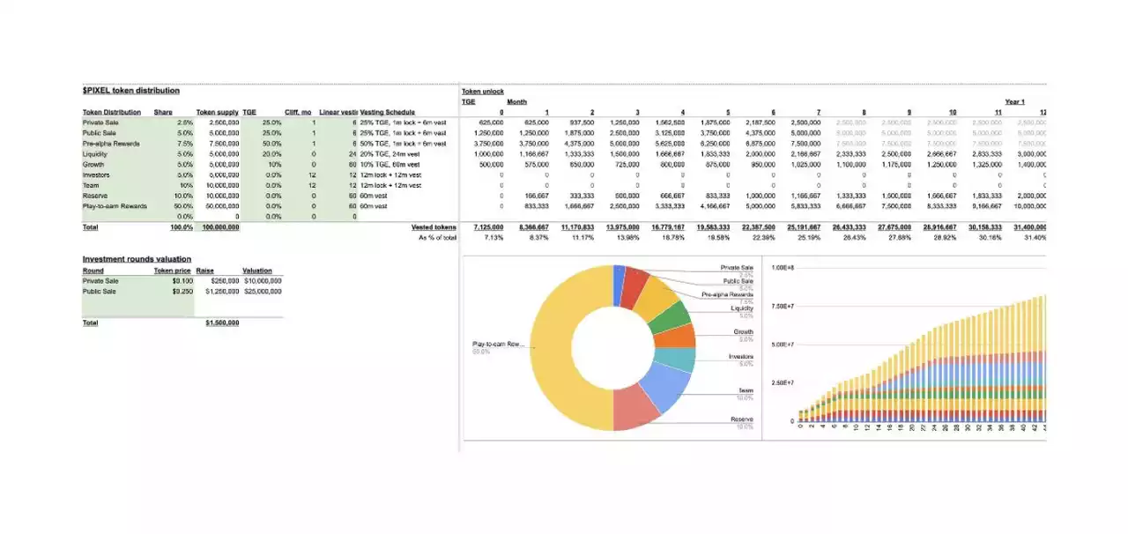
Task: Click the Private Sale token price cell
Action: (182, 281)
